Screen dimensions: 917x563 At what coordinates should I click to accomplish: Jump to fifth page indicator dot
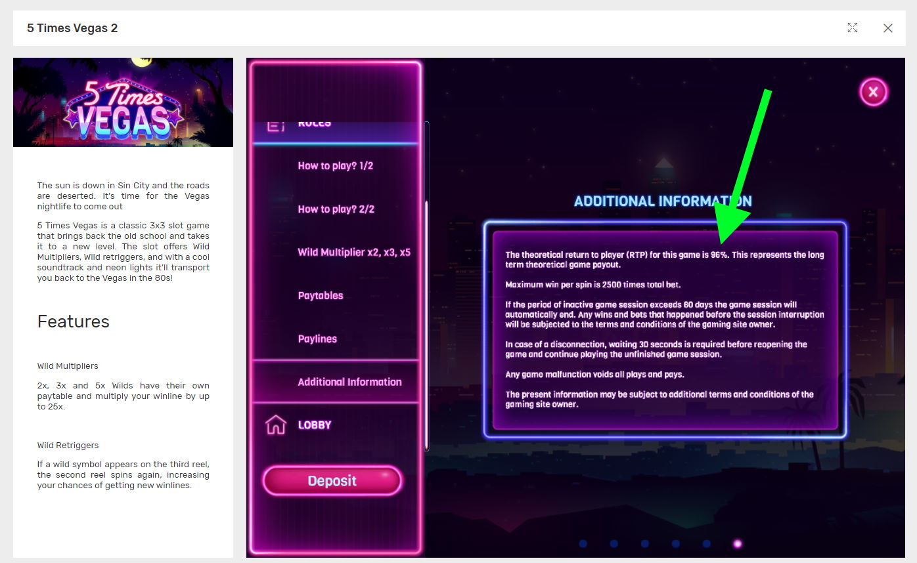[x=706, y=543]
